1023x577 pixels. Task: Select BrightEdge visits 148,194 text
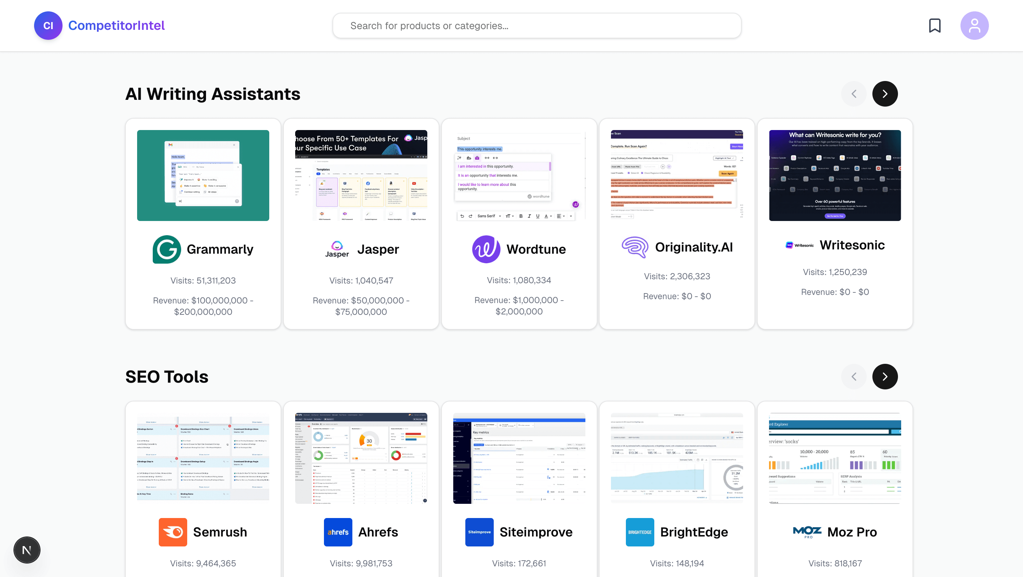[677, 563]
